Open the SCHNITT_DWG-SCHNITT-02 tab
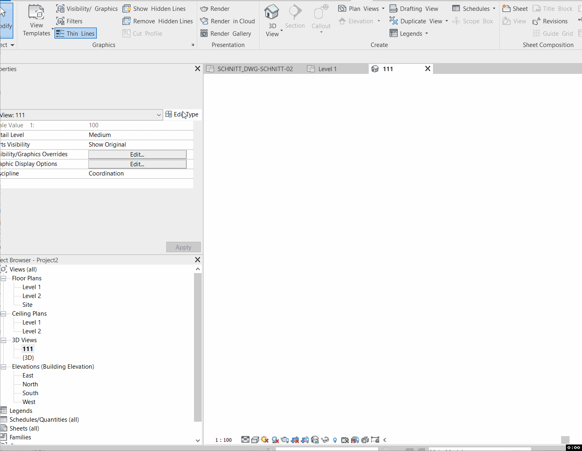582x451 pixels. point(254,69)
